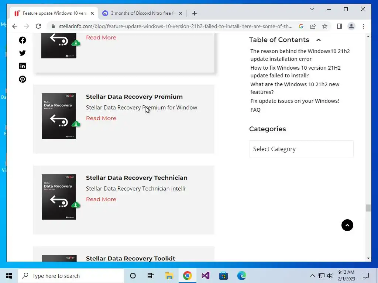The image size is (378, 283).
Task: Open Stellar Data Recovery Toolkit title
Action: 130,258
